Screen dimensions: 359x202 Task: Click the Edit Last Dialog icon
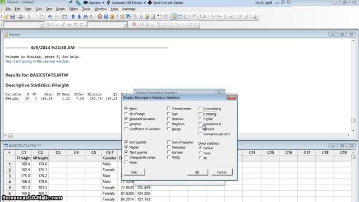pos(65,16)
